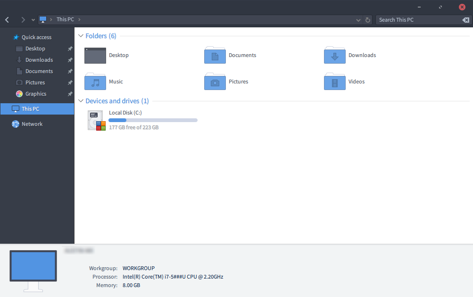
Task: Unpin Desktop from Quick access
Action: [70, 49]
